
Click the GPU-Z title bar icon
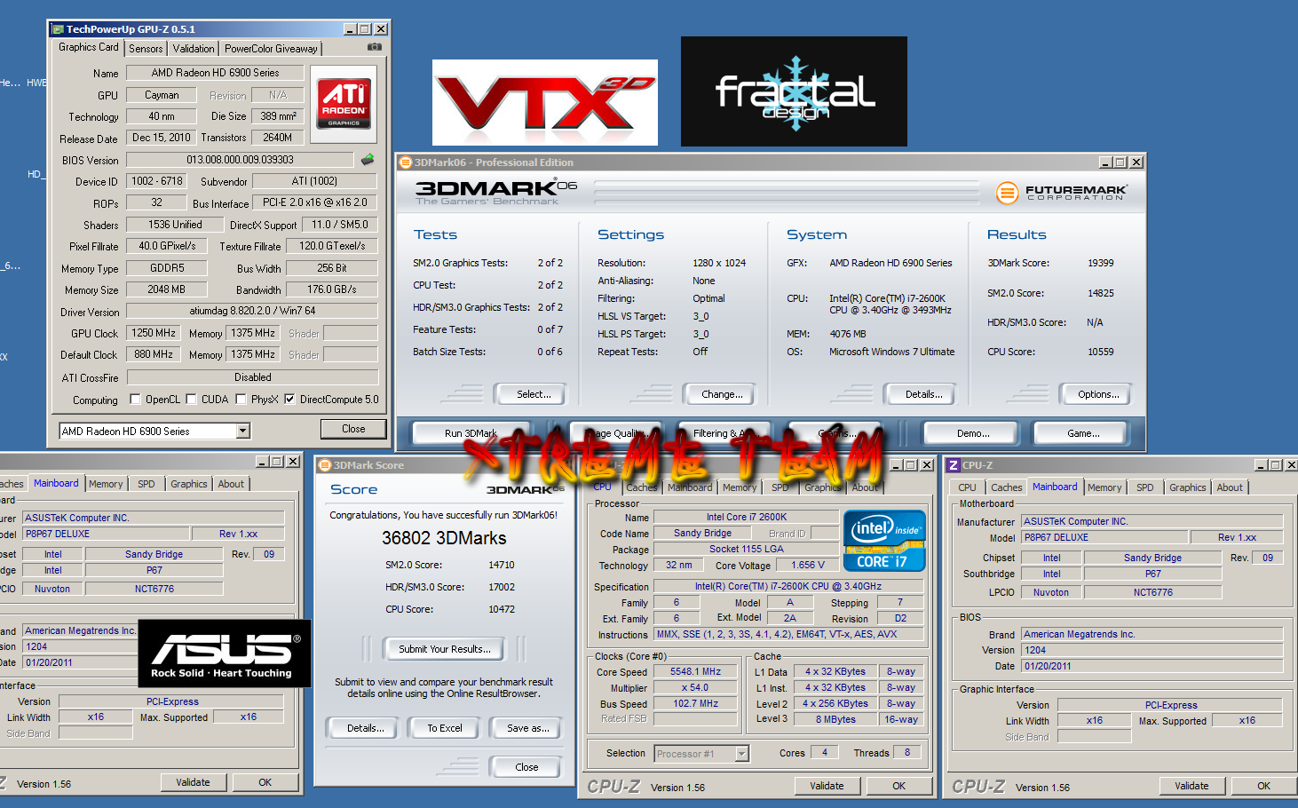tap(58, 29)
